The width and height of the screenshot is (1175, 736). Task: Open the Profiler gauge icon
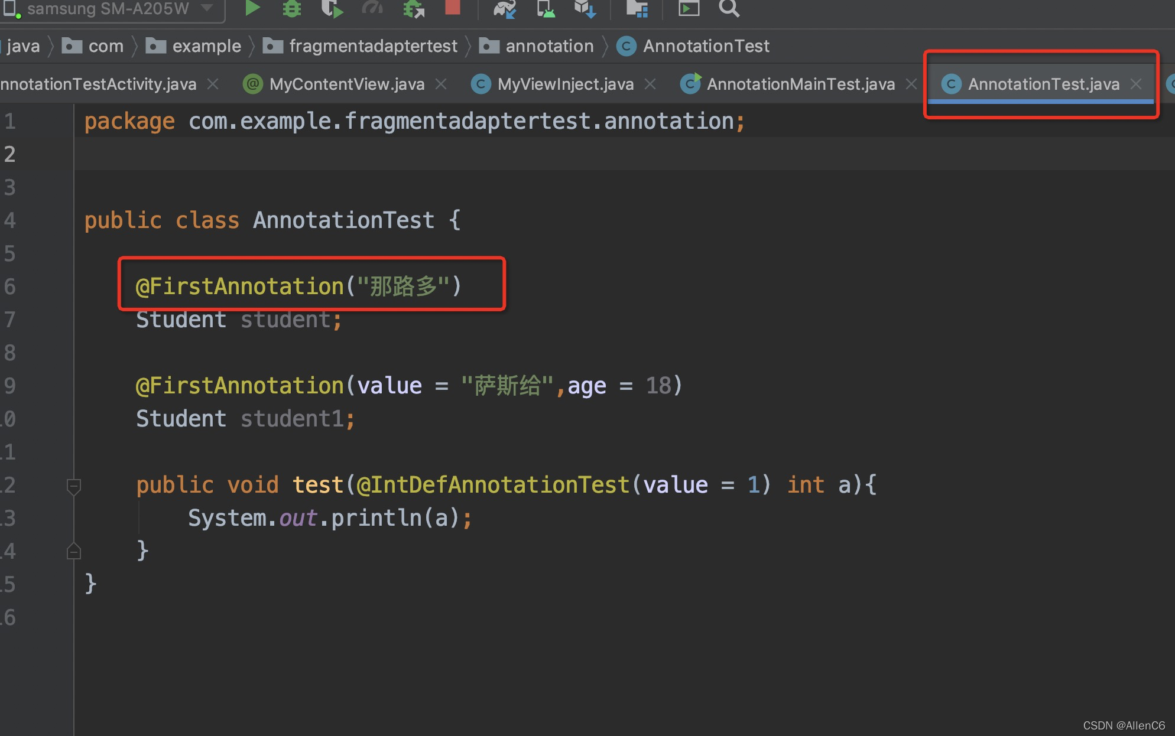coord(372,8)
